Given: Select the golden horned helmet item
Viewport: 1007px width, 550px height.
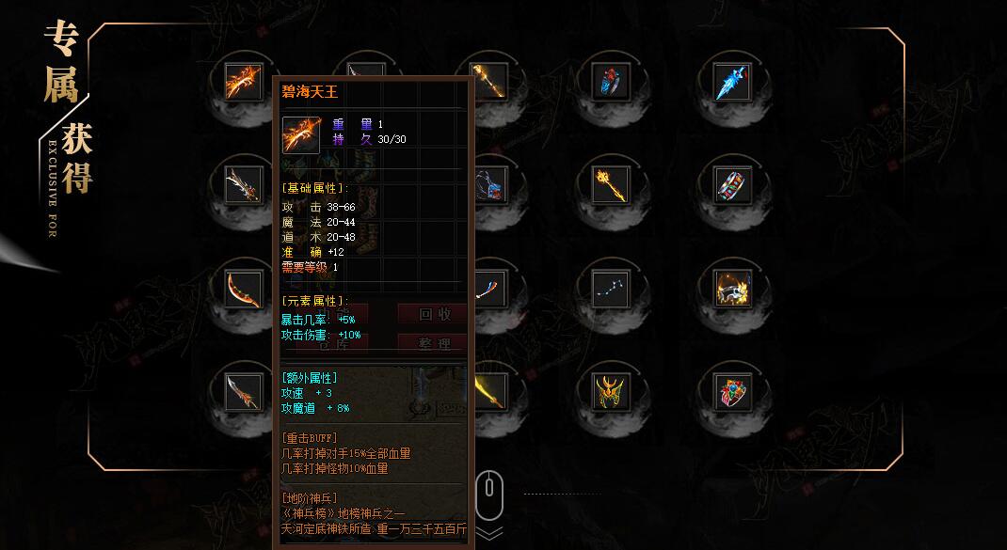Looking at the screenshot, I should (x=611, y=392).
